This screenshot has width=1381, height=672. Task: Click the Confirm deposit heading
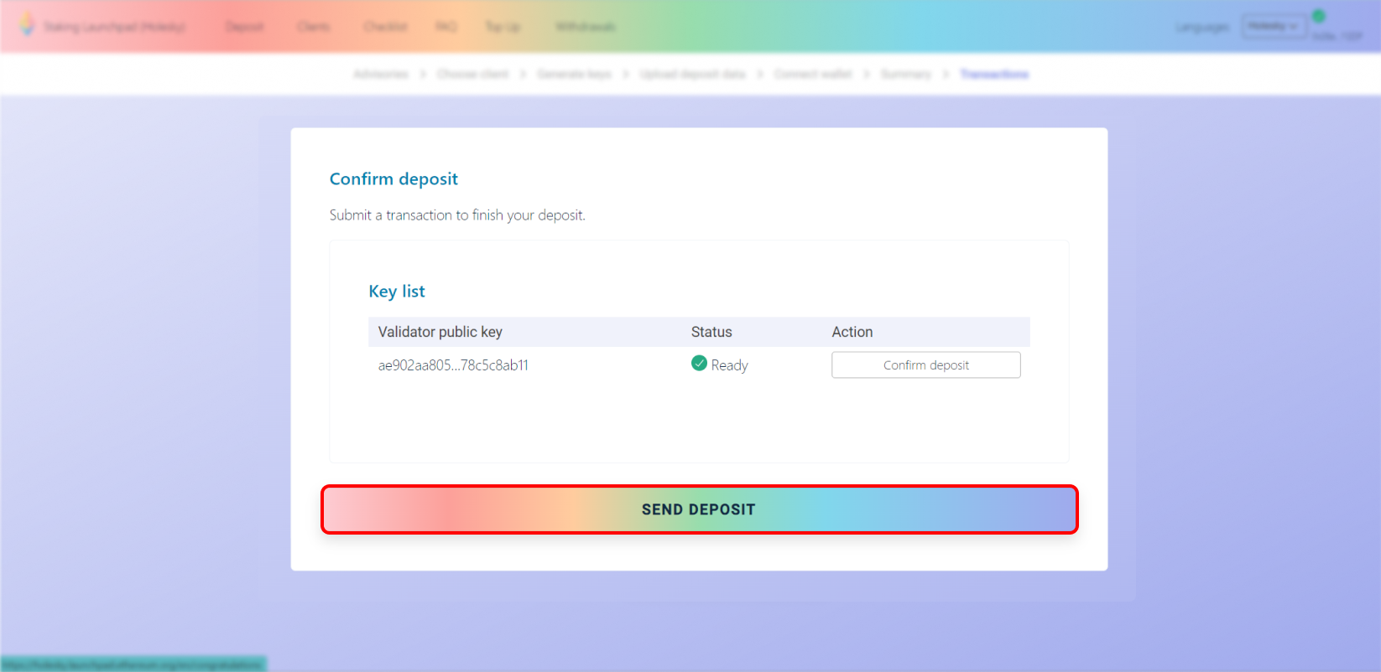pos(393,178)
